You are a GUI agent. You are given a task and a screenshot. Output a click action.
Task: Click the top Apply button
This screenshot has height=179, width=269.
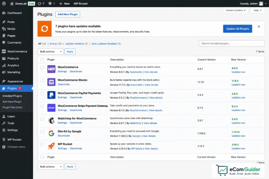pos(70,52)
